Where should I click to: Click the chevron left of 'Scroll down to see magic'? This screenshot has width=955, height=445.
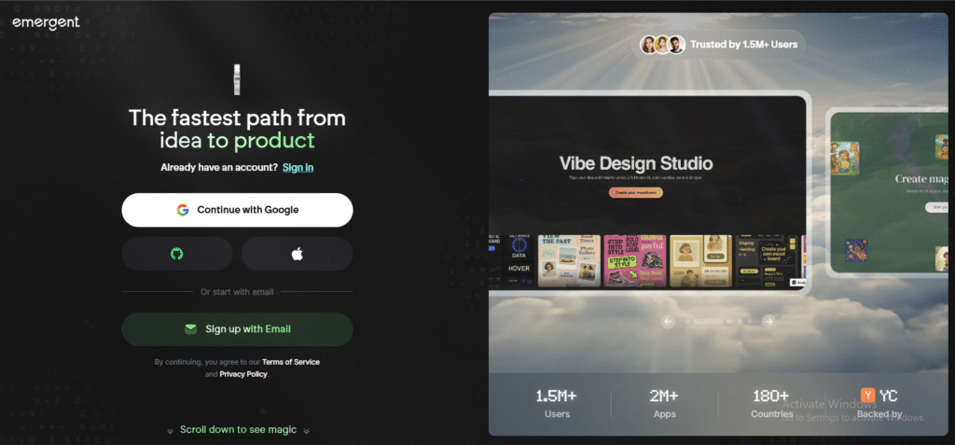click(170, 430)
